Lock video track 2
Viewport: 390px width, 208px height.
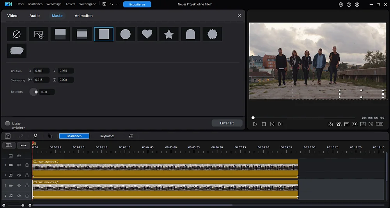click(x=27, y=186)
